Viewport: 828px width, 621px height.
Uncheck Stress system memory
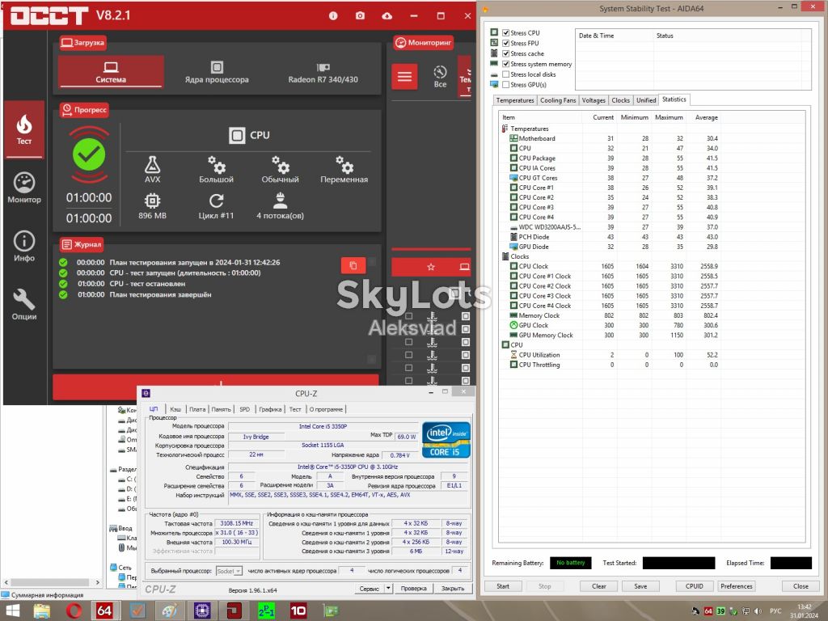506,64
